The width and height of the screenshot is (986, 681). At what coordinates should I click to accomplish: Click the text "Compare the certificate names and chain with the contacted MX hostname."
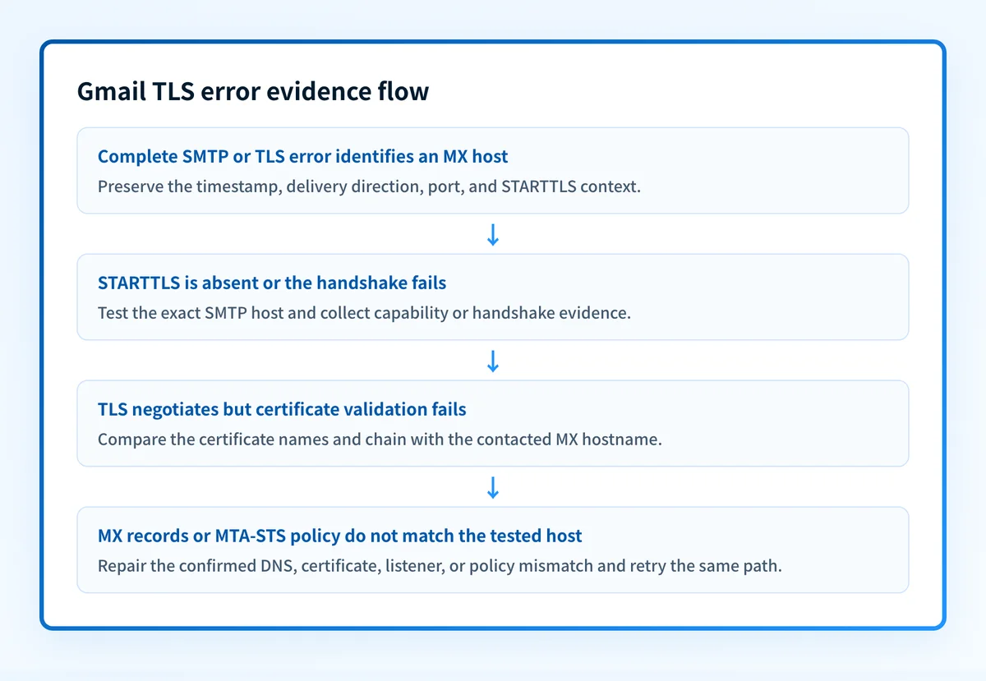pos(380,439)
